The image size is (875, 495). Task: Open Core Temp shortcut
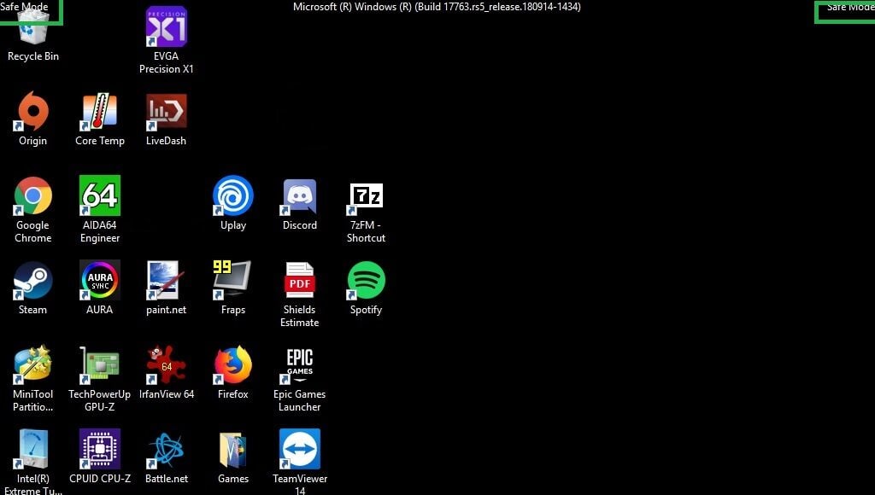click(99, 111)
